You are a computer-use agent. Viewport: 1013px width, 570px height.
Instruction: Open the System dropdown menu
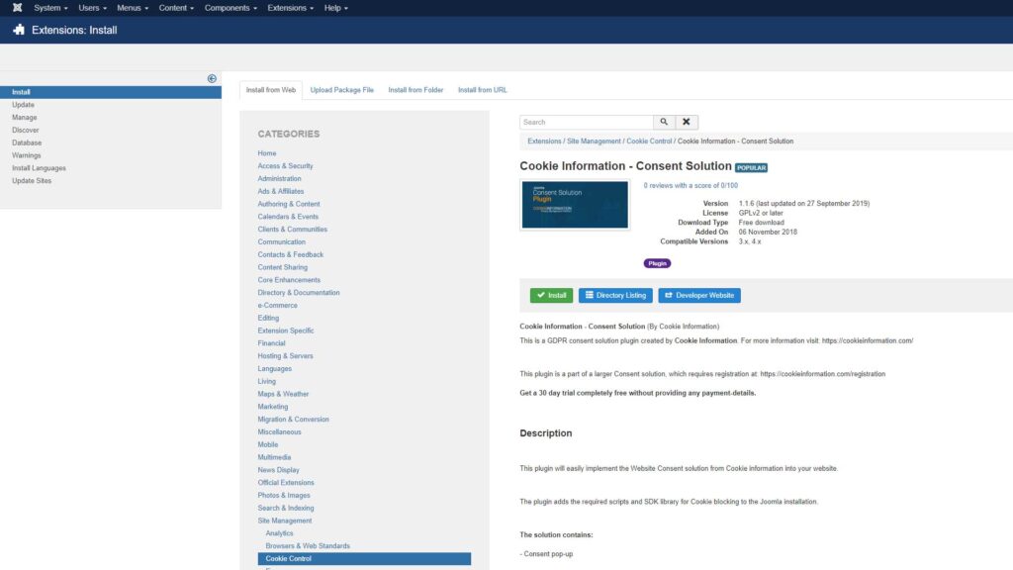[50, 8]
